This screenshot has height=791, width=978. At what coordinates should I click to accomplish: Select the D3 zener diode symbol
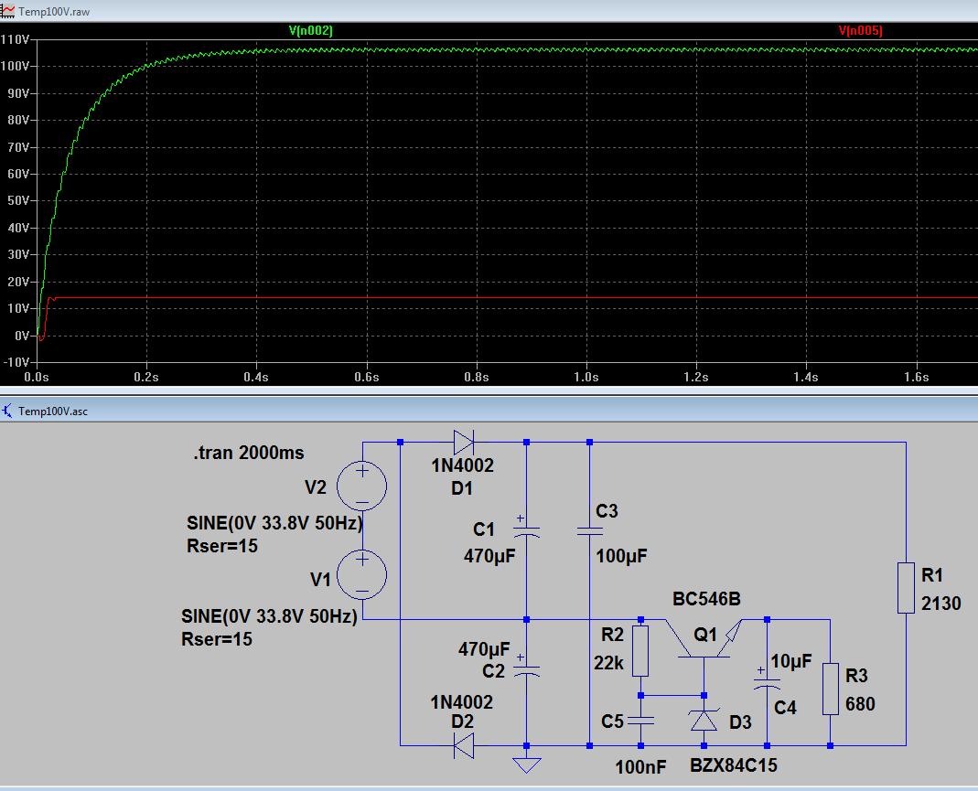704,720
